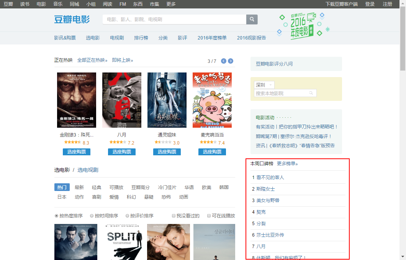Viewport: 406px width, 260px height.
Task: Check the 我没看过的 checkbox
Action: [x=174, y=216]
